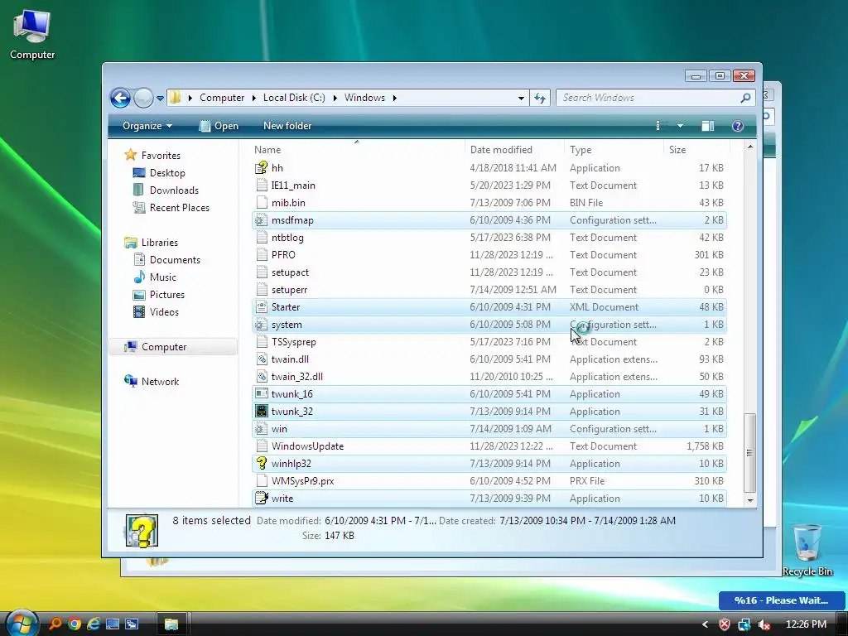The width and height of the screenshot is (848, 636).
Task: Click Computer in the address breadcrumb
Action: (222, 98)
